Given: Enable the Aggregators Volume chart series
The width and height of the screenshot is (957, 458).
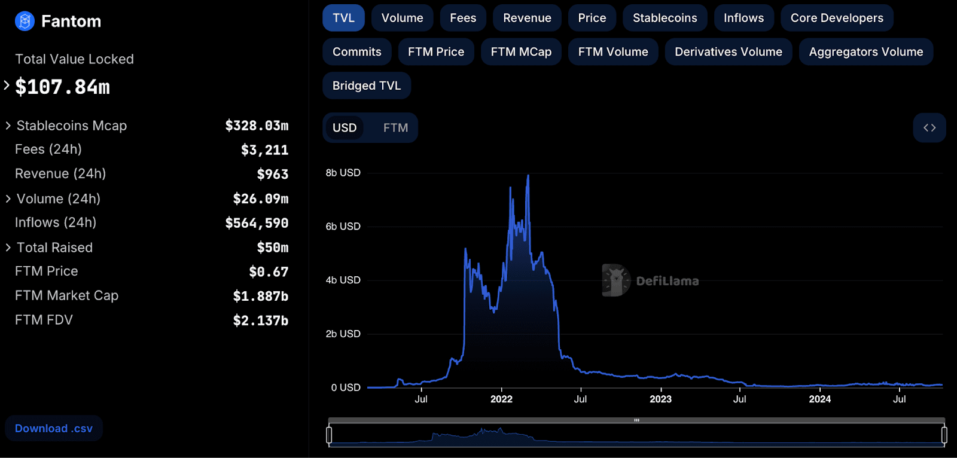Looking at the screenshot, I should [x=866, y=52].
